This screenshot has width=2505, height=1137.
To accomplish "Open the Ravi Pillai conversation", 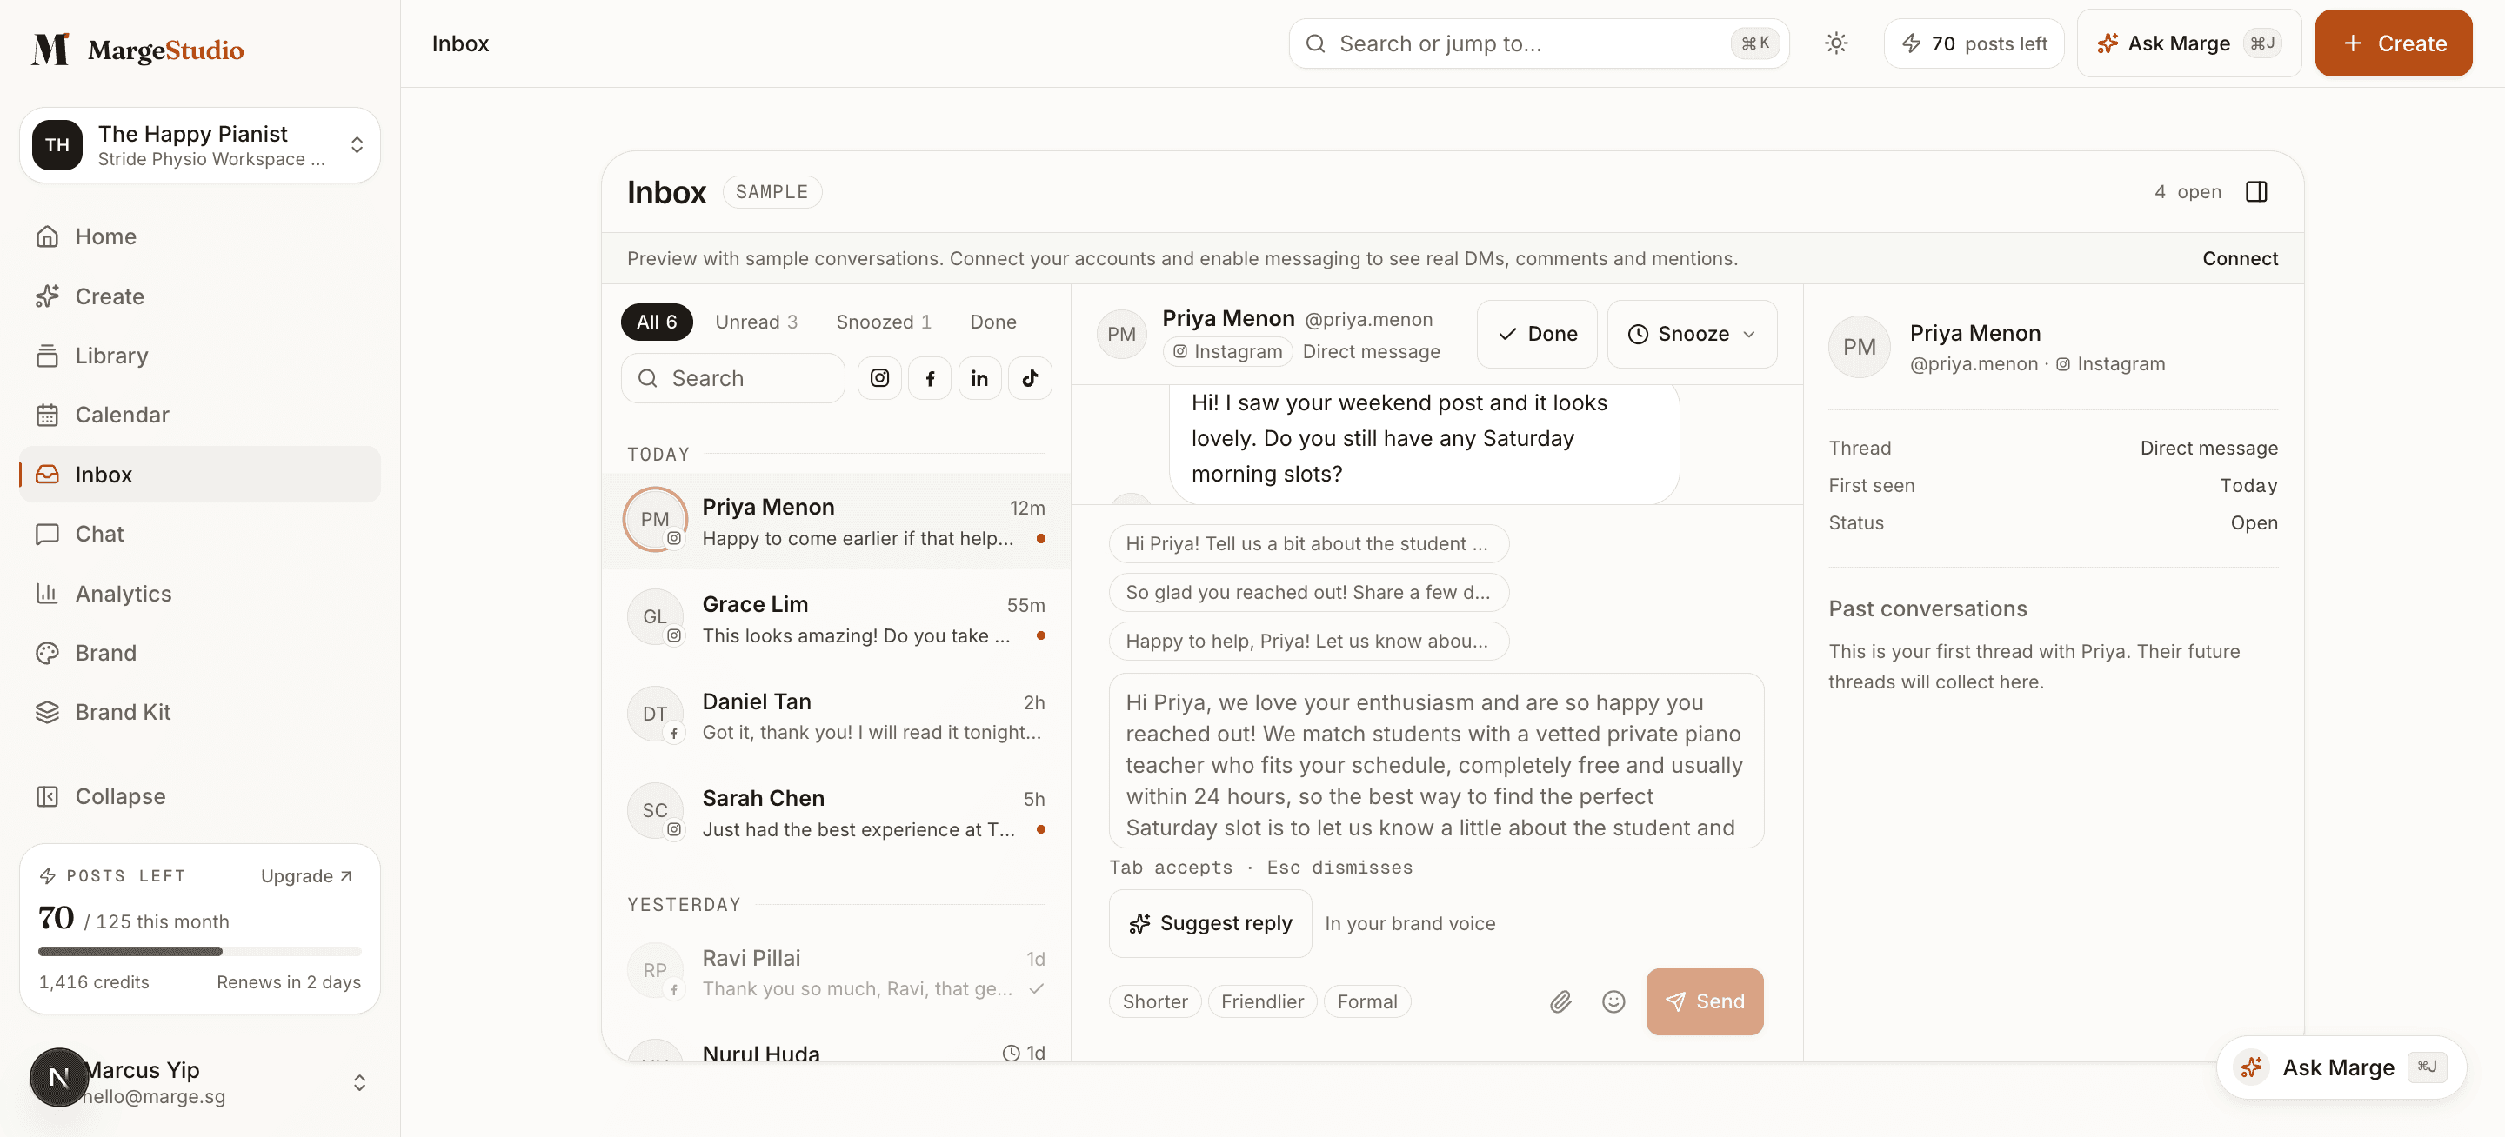I will pos(836,972).
